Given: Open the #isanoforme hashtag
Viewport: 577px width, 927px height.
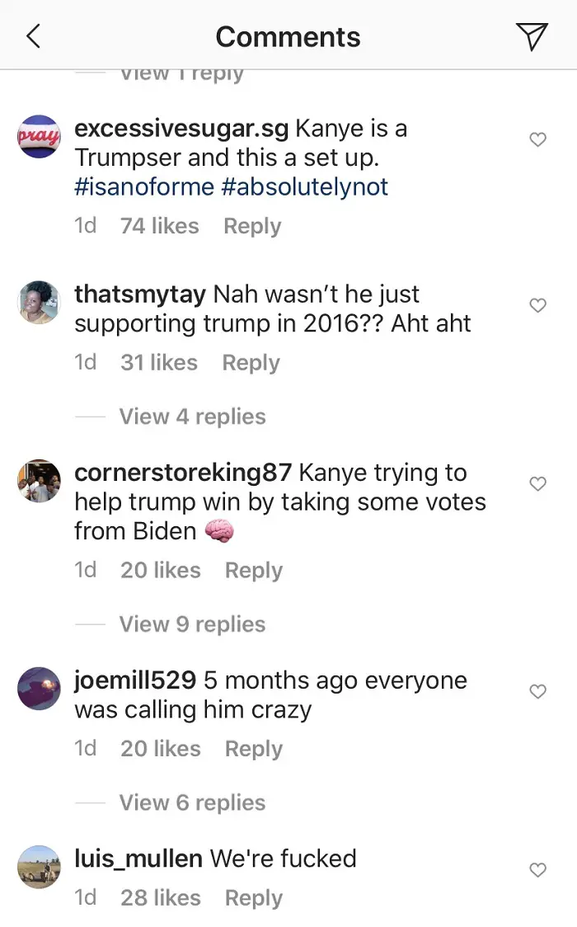Looking at the screenshot, I should [143, 187].
